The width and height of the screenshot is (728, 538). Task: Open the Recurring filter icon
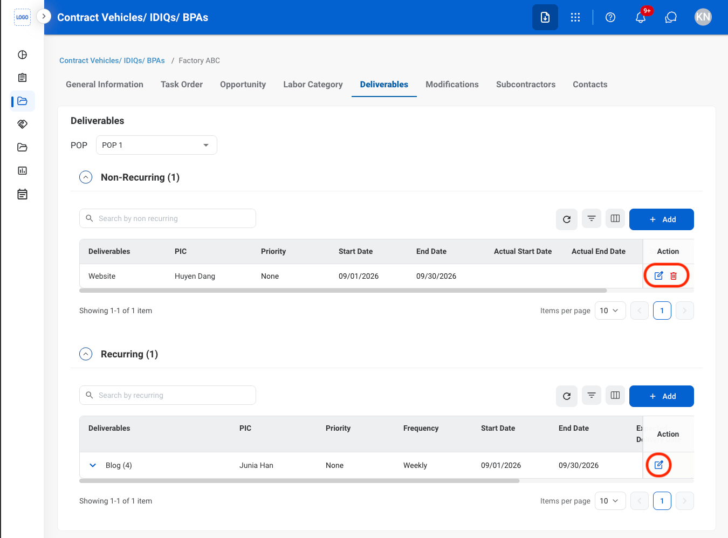pos(592,395)
